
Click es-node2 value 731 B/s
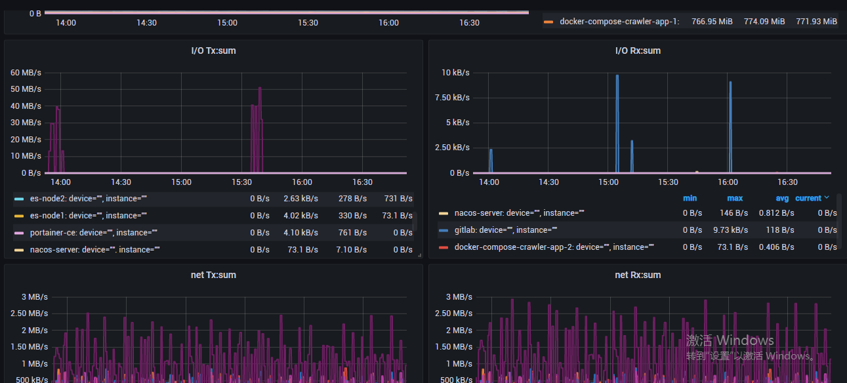pyautogui.click(x=398, y=199)
